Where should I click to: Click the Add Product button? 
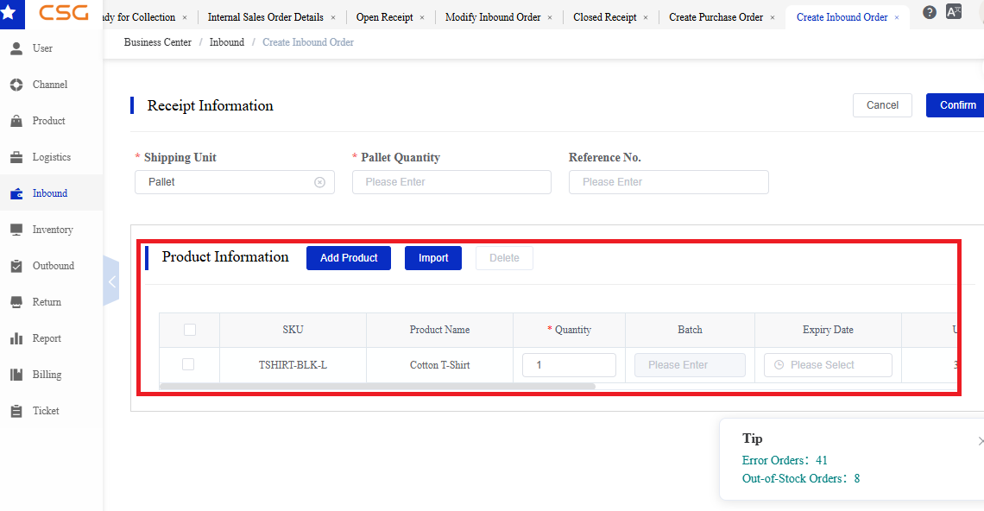coord(349,258)
